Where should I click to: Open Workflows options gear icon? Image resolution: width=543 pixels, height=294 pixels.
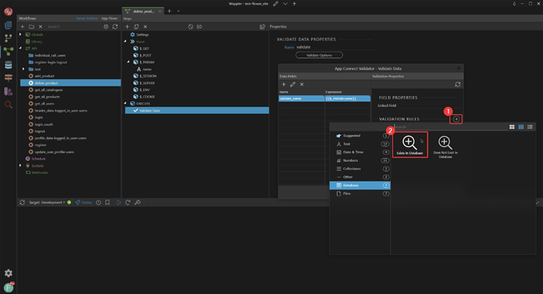pos(106,27)
